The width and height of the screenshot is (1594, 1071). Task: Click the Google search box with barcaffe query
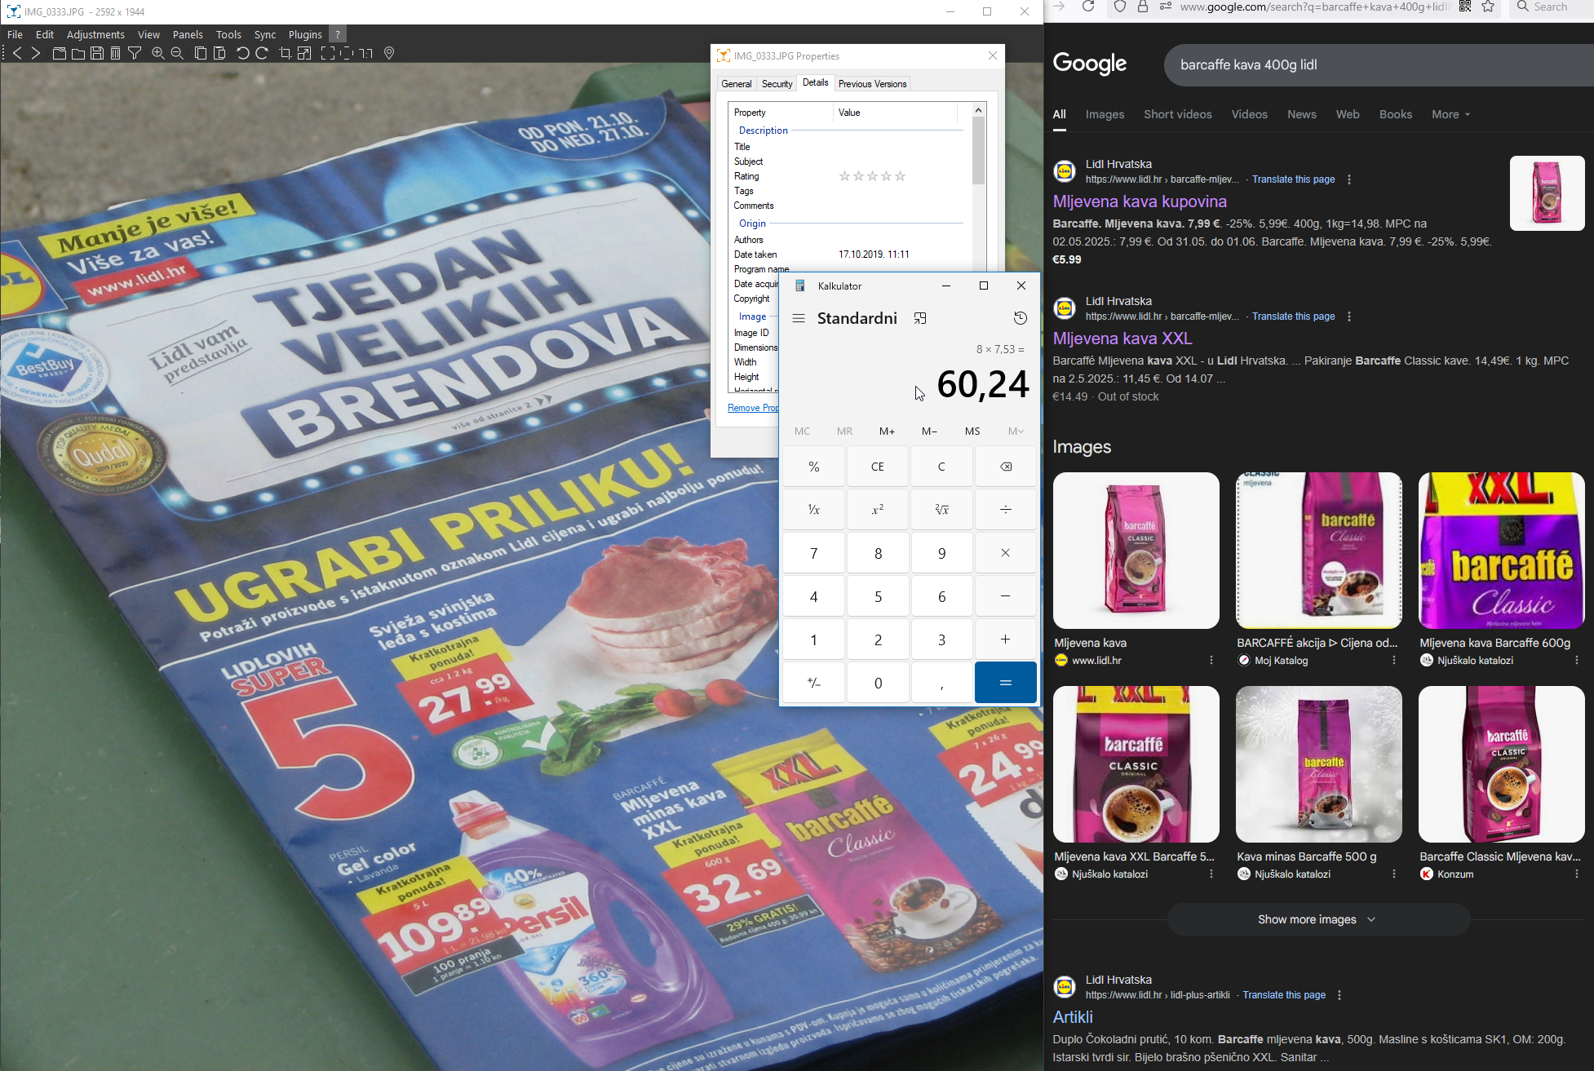1379,65
